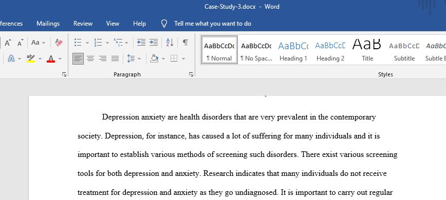Open the Font dialog launcher

(64, 74)
